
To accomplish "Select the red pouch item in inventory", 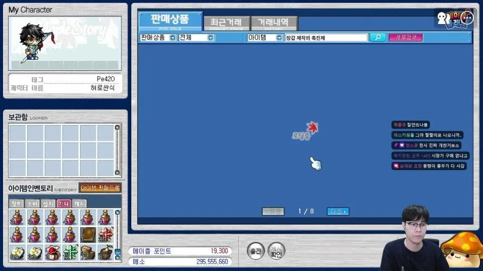I will [x=52, y=252].
